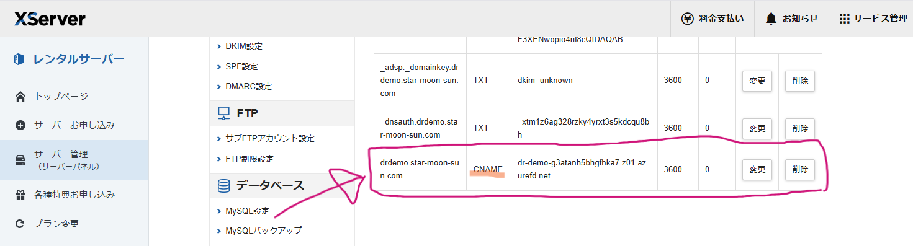The width and height of the screenshot is (913, 246).
Task: Click TTL 3600 in CNAME row
Action: (x=673, y=169)
